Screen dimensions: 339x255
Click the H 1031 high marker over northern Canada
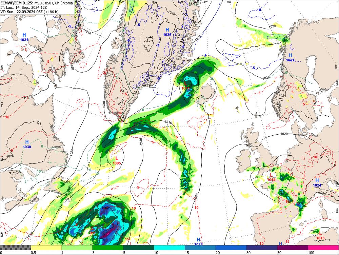coord(24,37)
